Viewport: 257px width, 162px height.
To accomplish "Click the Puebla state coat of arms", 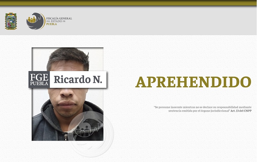I will click(11, 21).
